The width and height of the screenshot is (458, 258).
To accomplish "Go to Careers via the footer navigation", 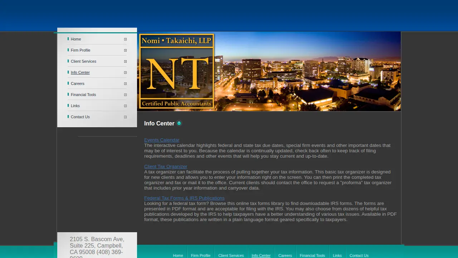I will click(x=285, y=255).
